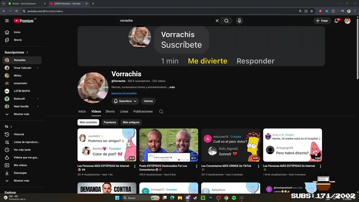This screenshot has height=202, width=359.
Task: Switch to the Kick Dashboard browser tab
Action: pos(27,4)
